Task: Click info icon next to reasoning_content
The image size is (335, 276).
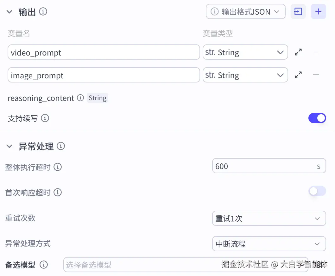Action: pyautogui.click(x=80, y=98)
